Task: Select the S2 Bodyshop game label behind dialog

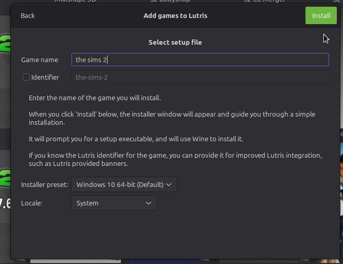Action: 175,2
